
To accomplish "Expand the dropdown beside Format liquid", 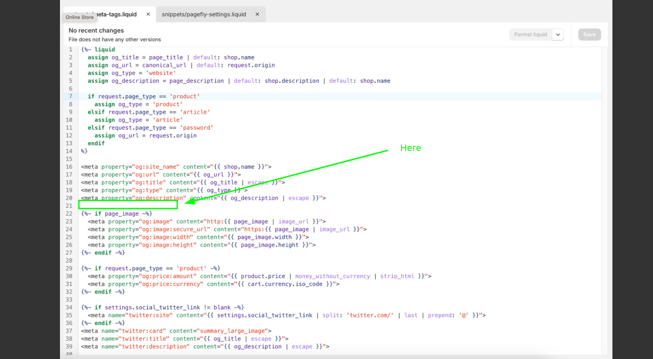I will [558, 35].
